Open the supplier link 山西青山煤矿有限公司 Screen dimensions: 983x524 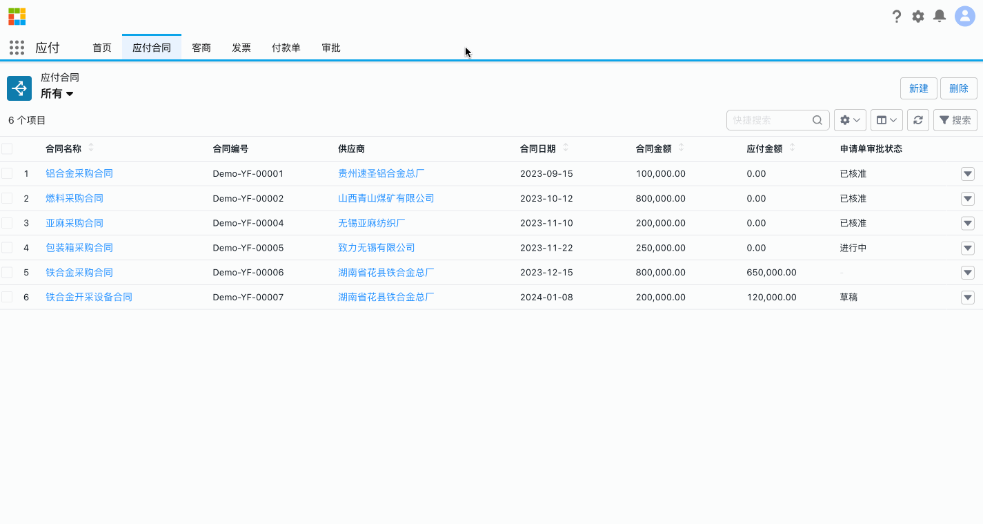(x=385, y=198)
